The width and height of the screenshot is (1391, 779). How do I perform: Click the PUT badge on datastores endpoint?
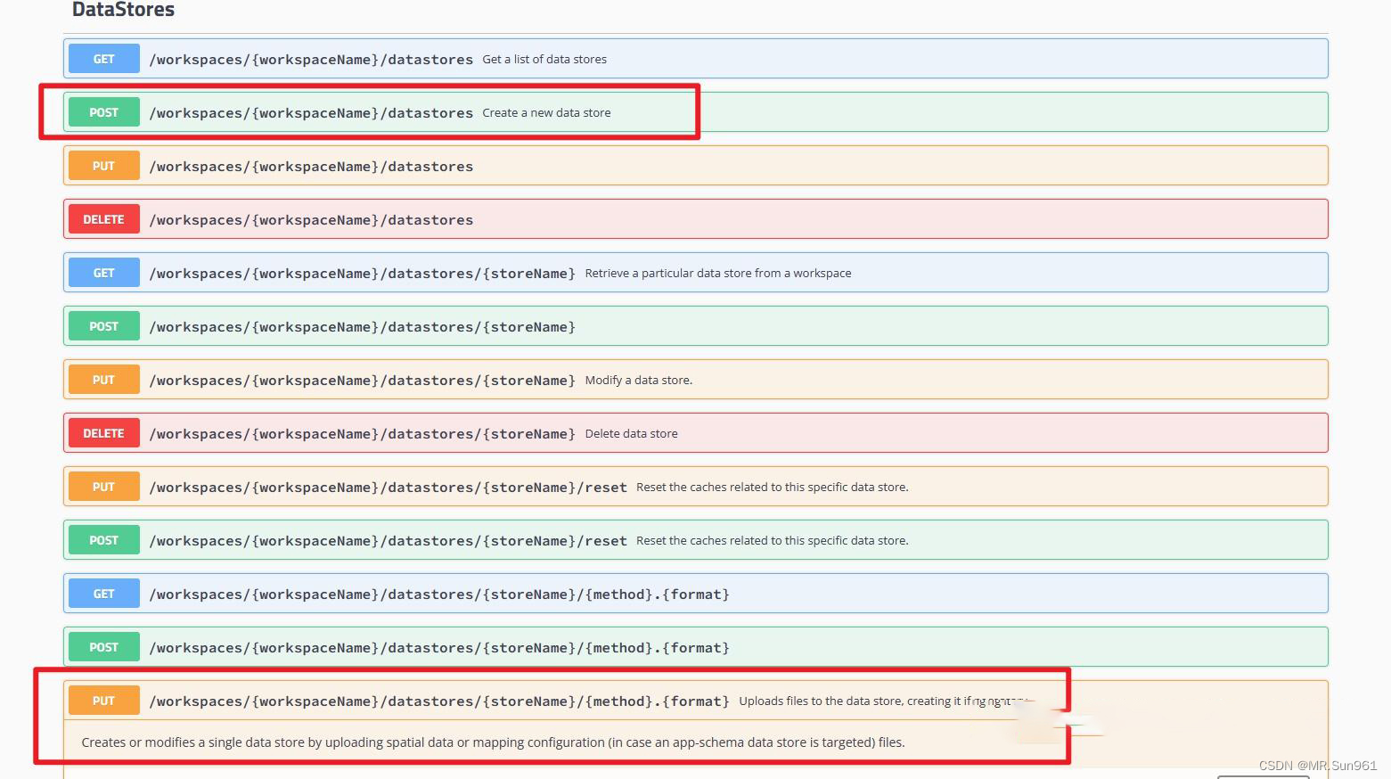tap(103, 165)
